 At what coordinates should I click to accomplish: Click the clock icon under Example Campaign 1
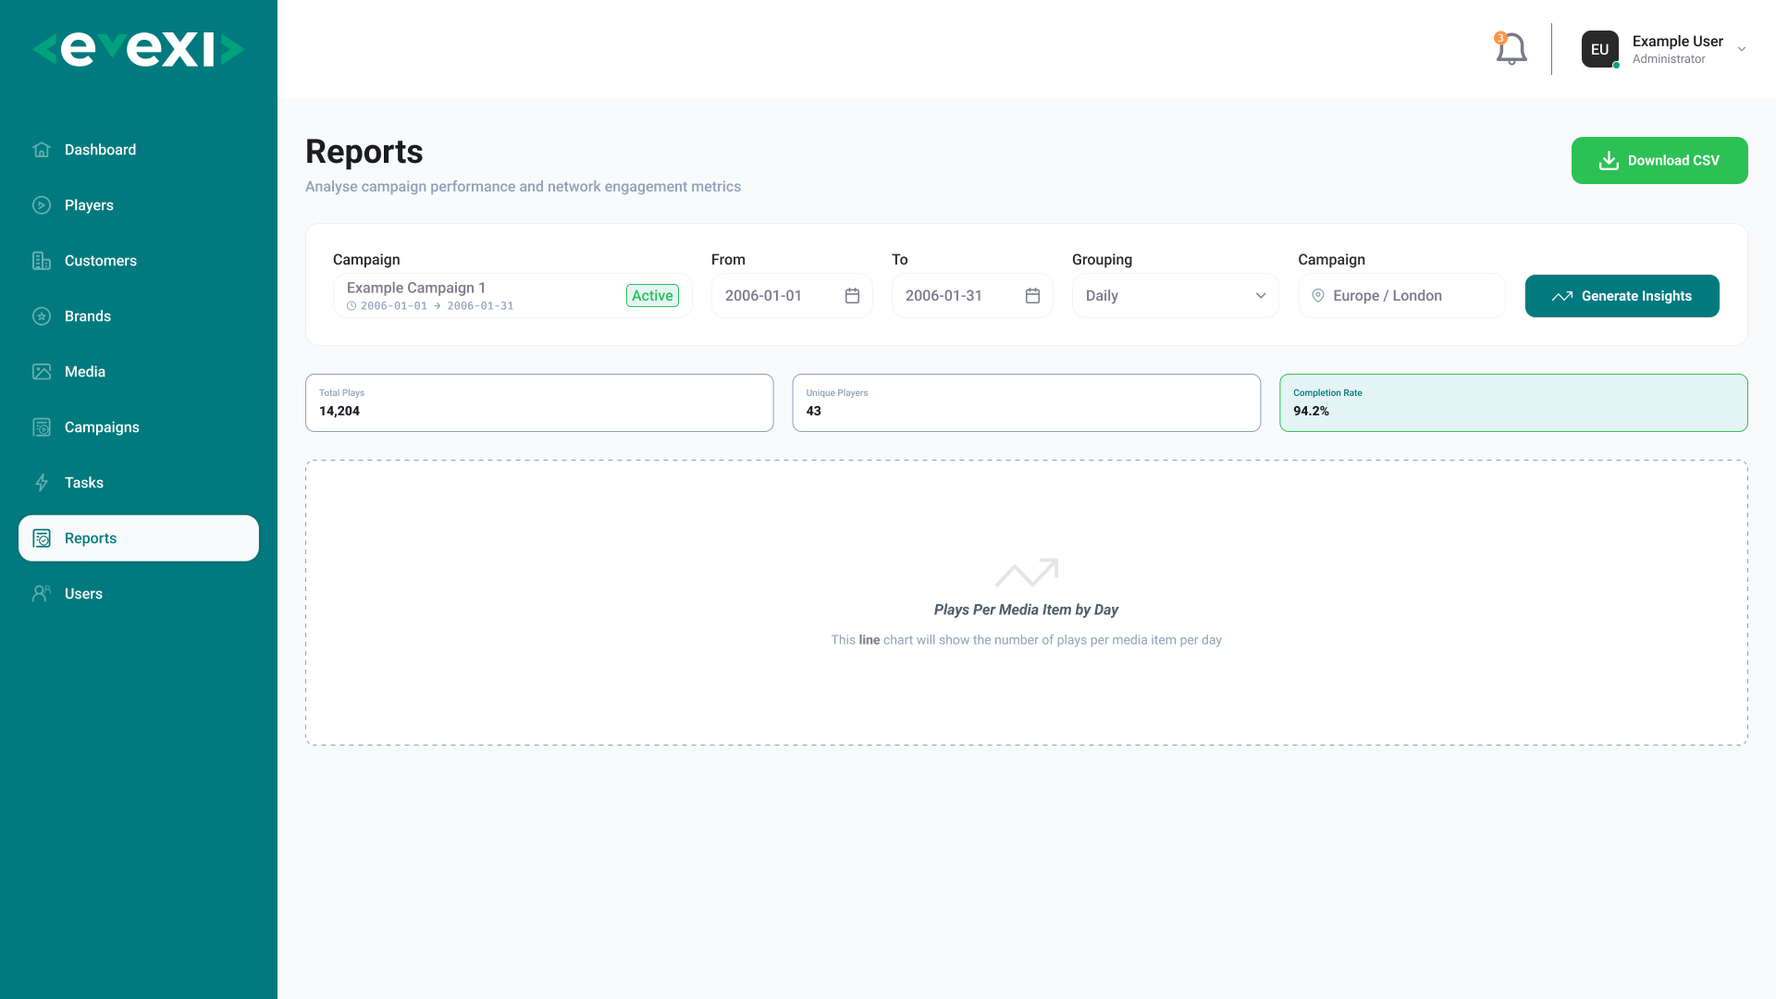click(351, 306)
